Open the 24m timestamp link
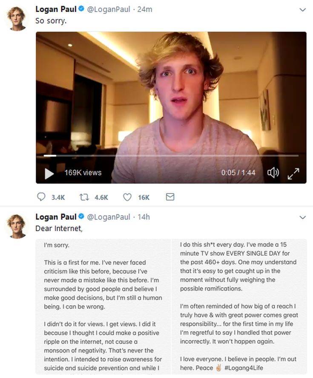This screenshot has width=313, height=378. click(x=144, y=9)
